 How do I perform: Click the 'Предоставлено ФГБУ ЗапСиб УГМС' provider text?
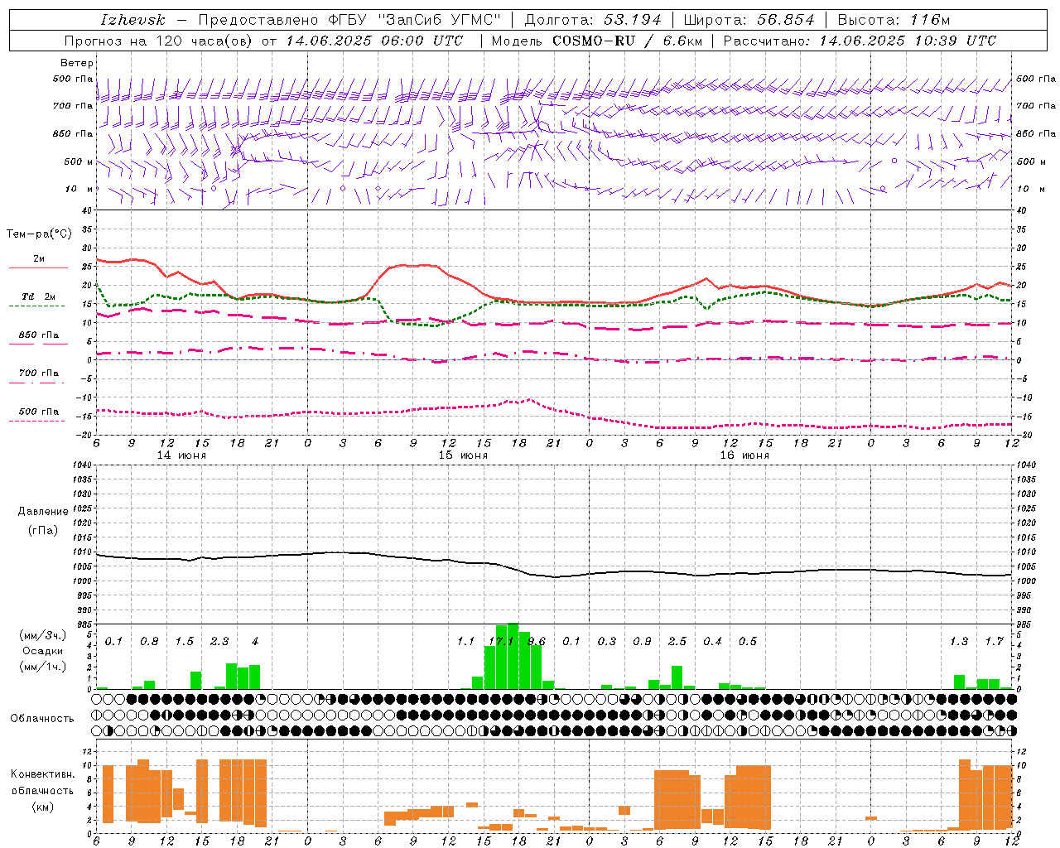[x=349, y=20]
